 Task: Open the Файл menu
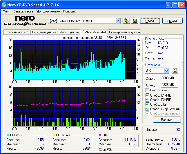point(6,11)
